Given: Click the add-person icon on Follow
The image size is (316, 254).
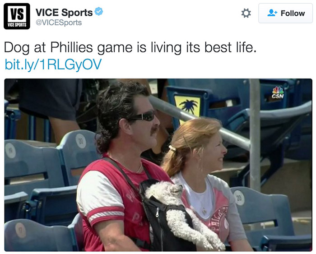Looking at the screenshot, I should 271,14.
